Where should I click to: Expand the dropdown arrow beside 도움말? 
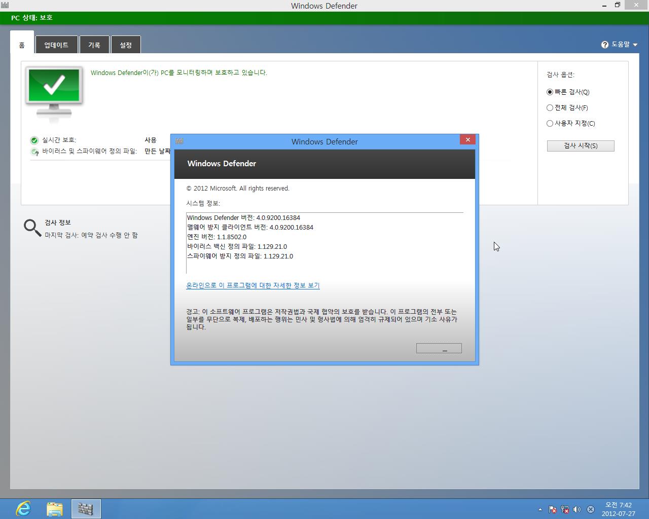[x=635, y=45]
